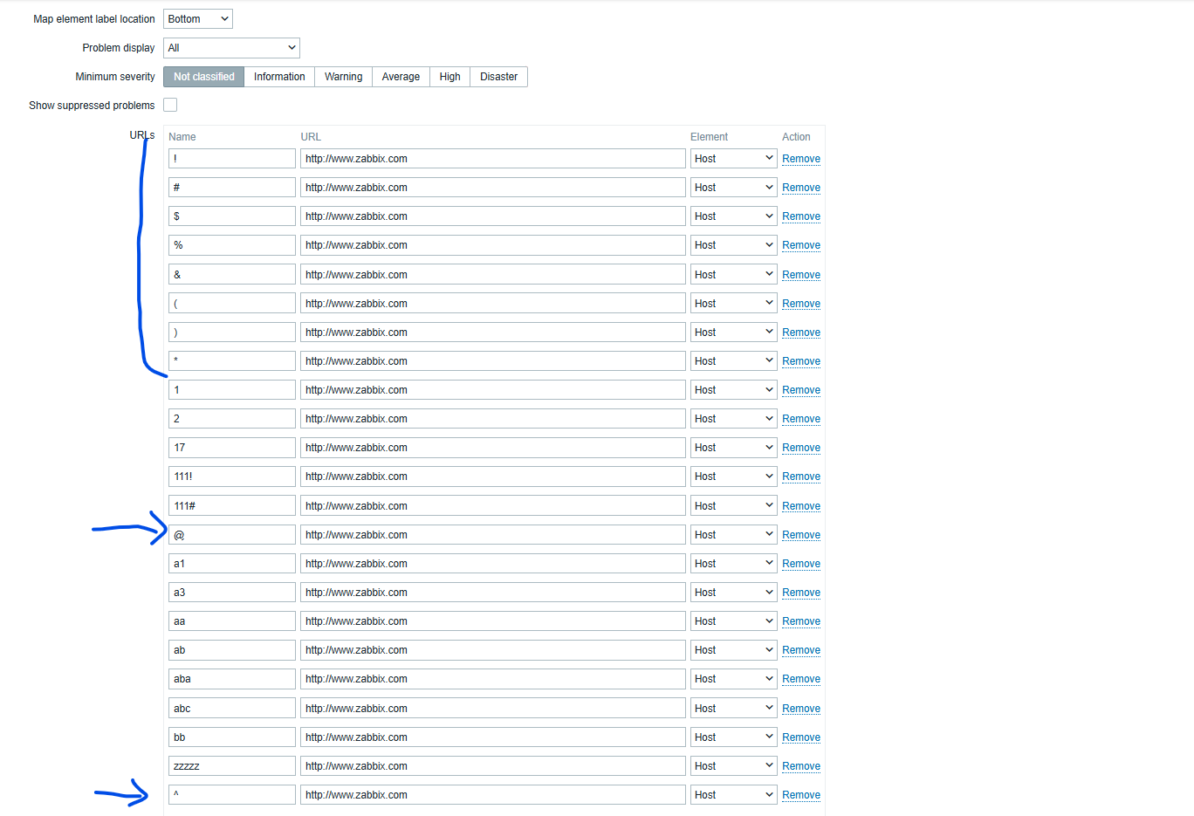Click the Name field containing 'zzzzz'
This screenshot has width=1194, height=816.
pyautogui.click(x=232, y=766)
